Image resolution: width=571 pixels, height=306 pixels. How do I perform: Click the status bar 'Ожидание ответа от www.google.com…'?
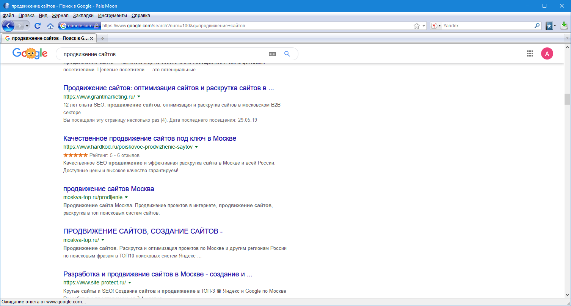44,302
